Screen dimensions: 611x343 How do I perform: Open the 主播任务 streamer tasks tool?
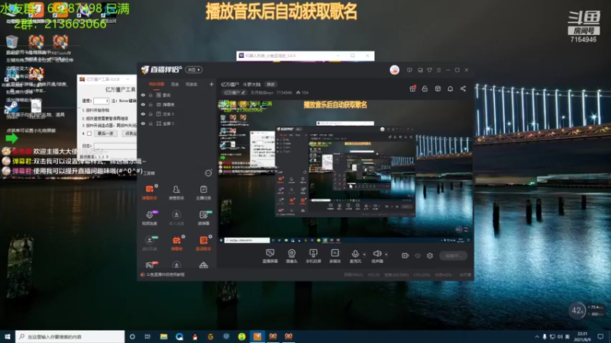[203, 192]
